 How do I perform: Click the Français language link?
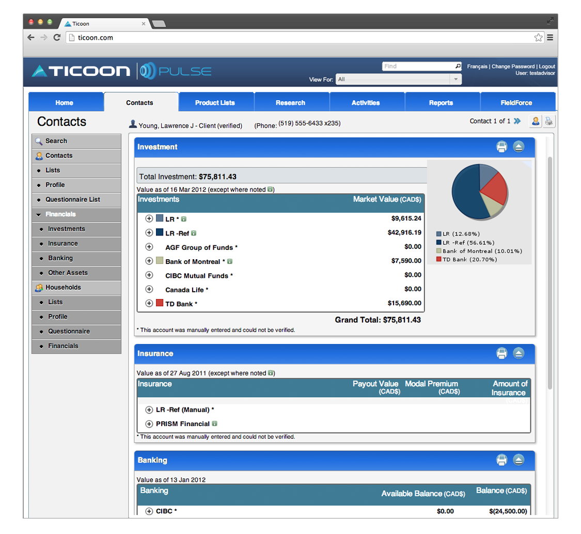pyautogui.click(x=477, y=66)
